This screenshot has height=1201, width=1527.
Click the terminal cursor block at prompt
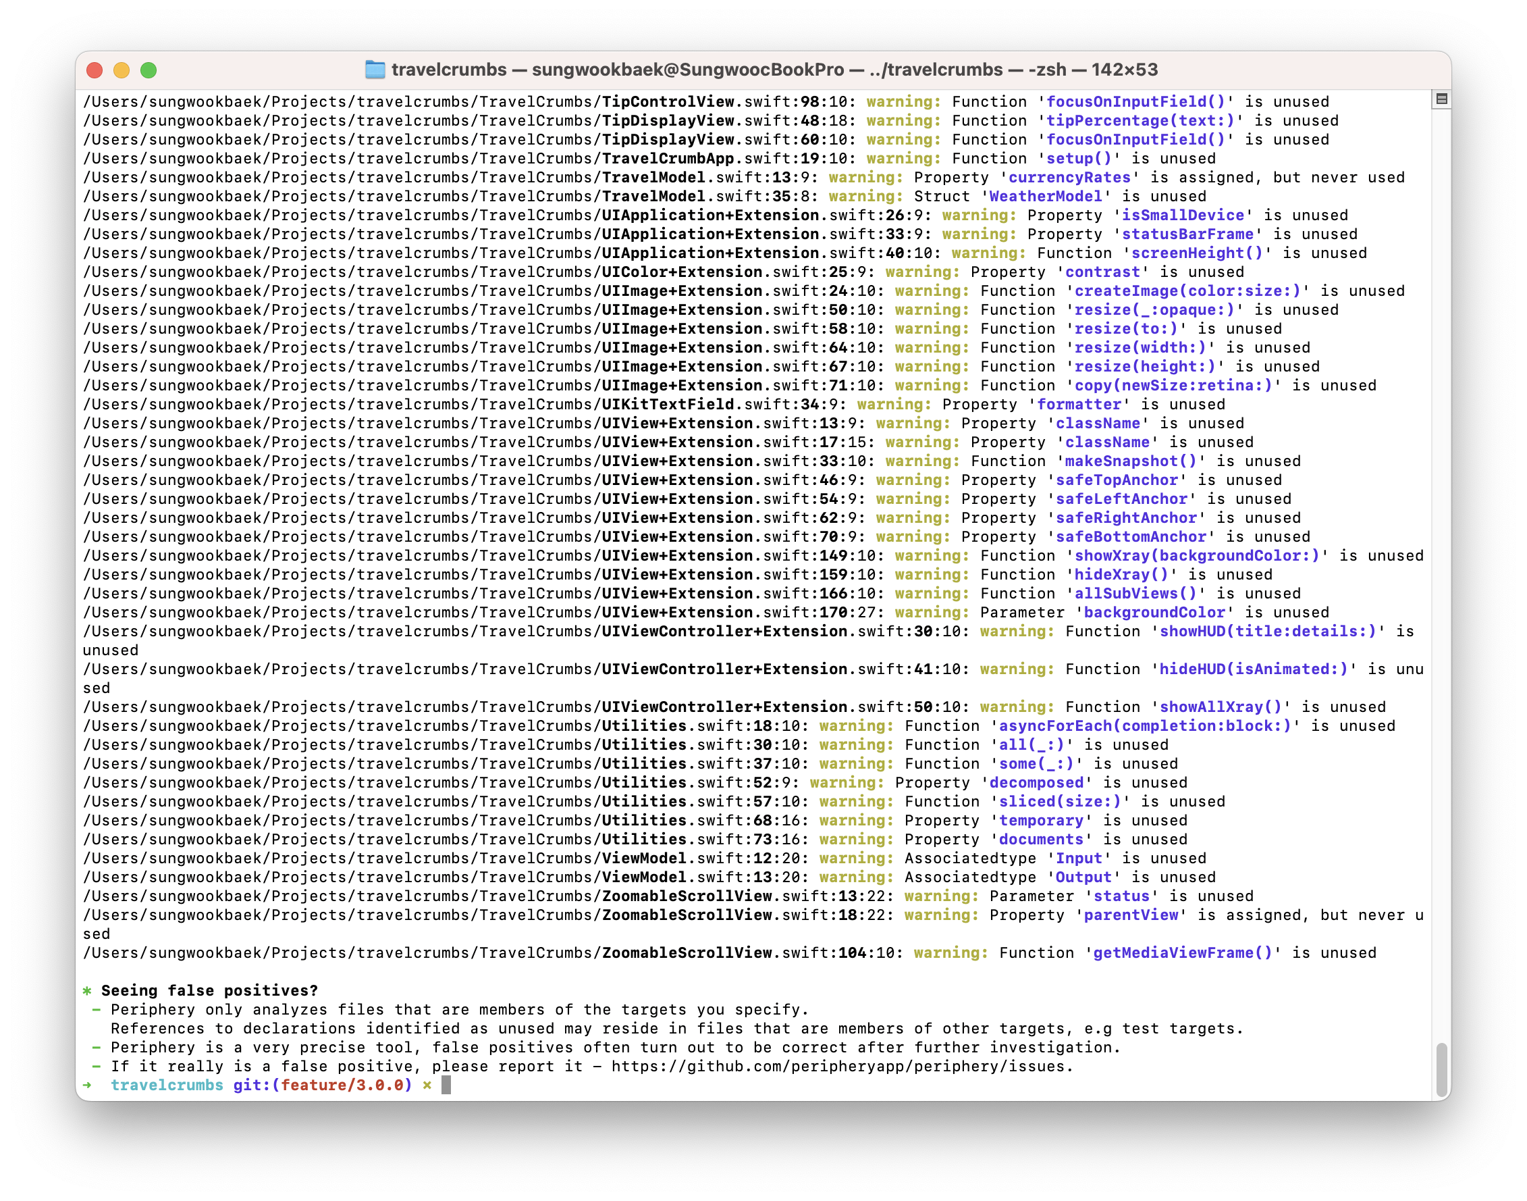point(446,1085)
